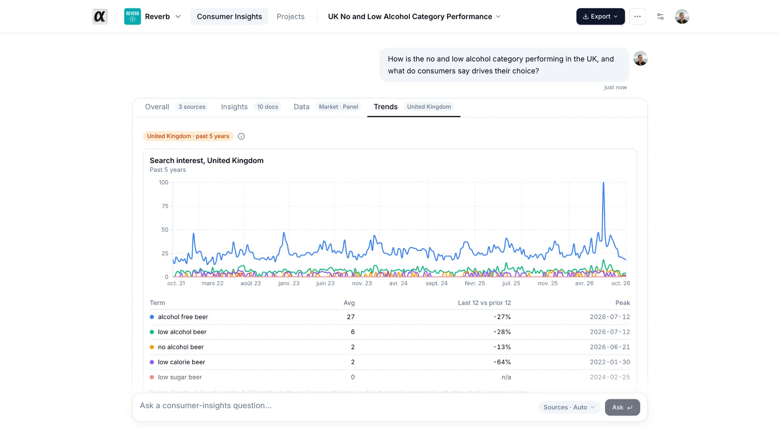
Task: Click the pink dot for low sugar beer
Action: tap(152, 377)
